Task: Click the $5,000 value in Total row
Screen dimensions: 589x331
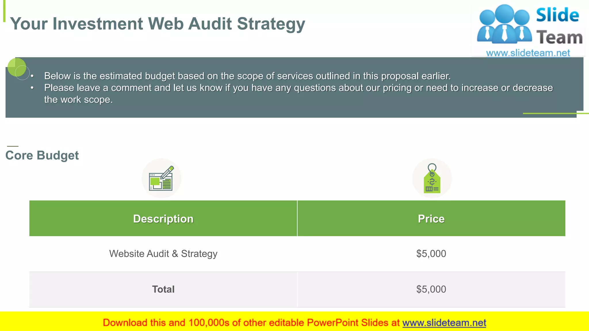Action: point(431,289)
